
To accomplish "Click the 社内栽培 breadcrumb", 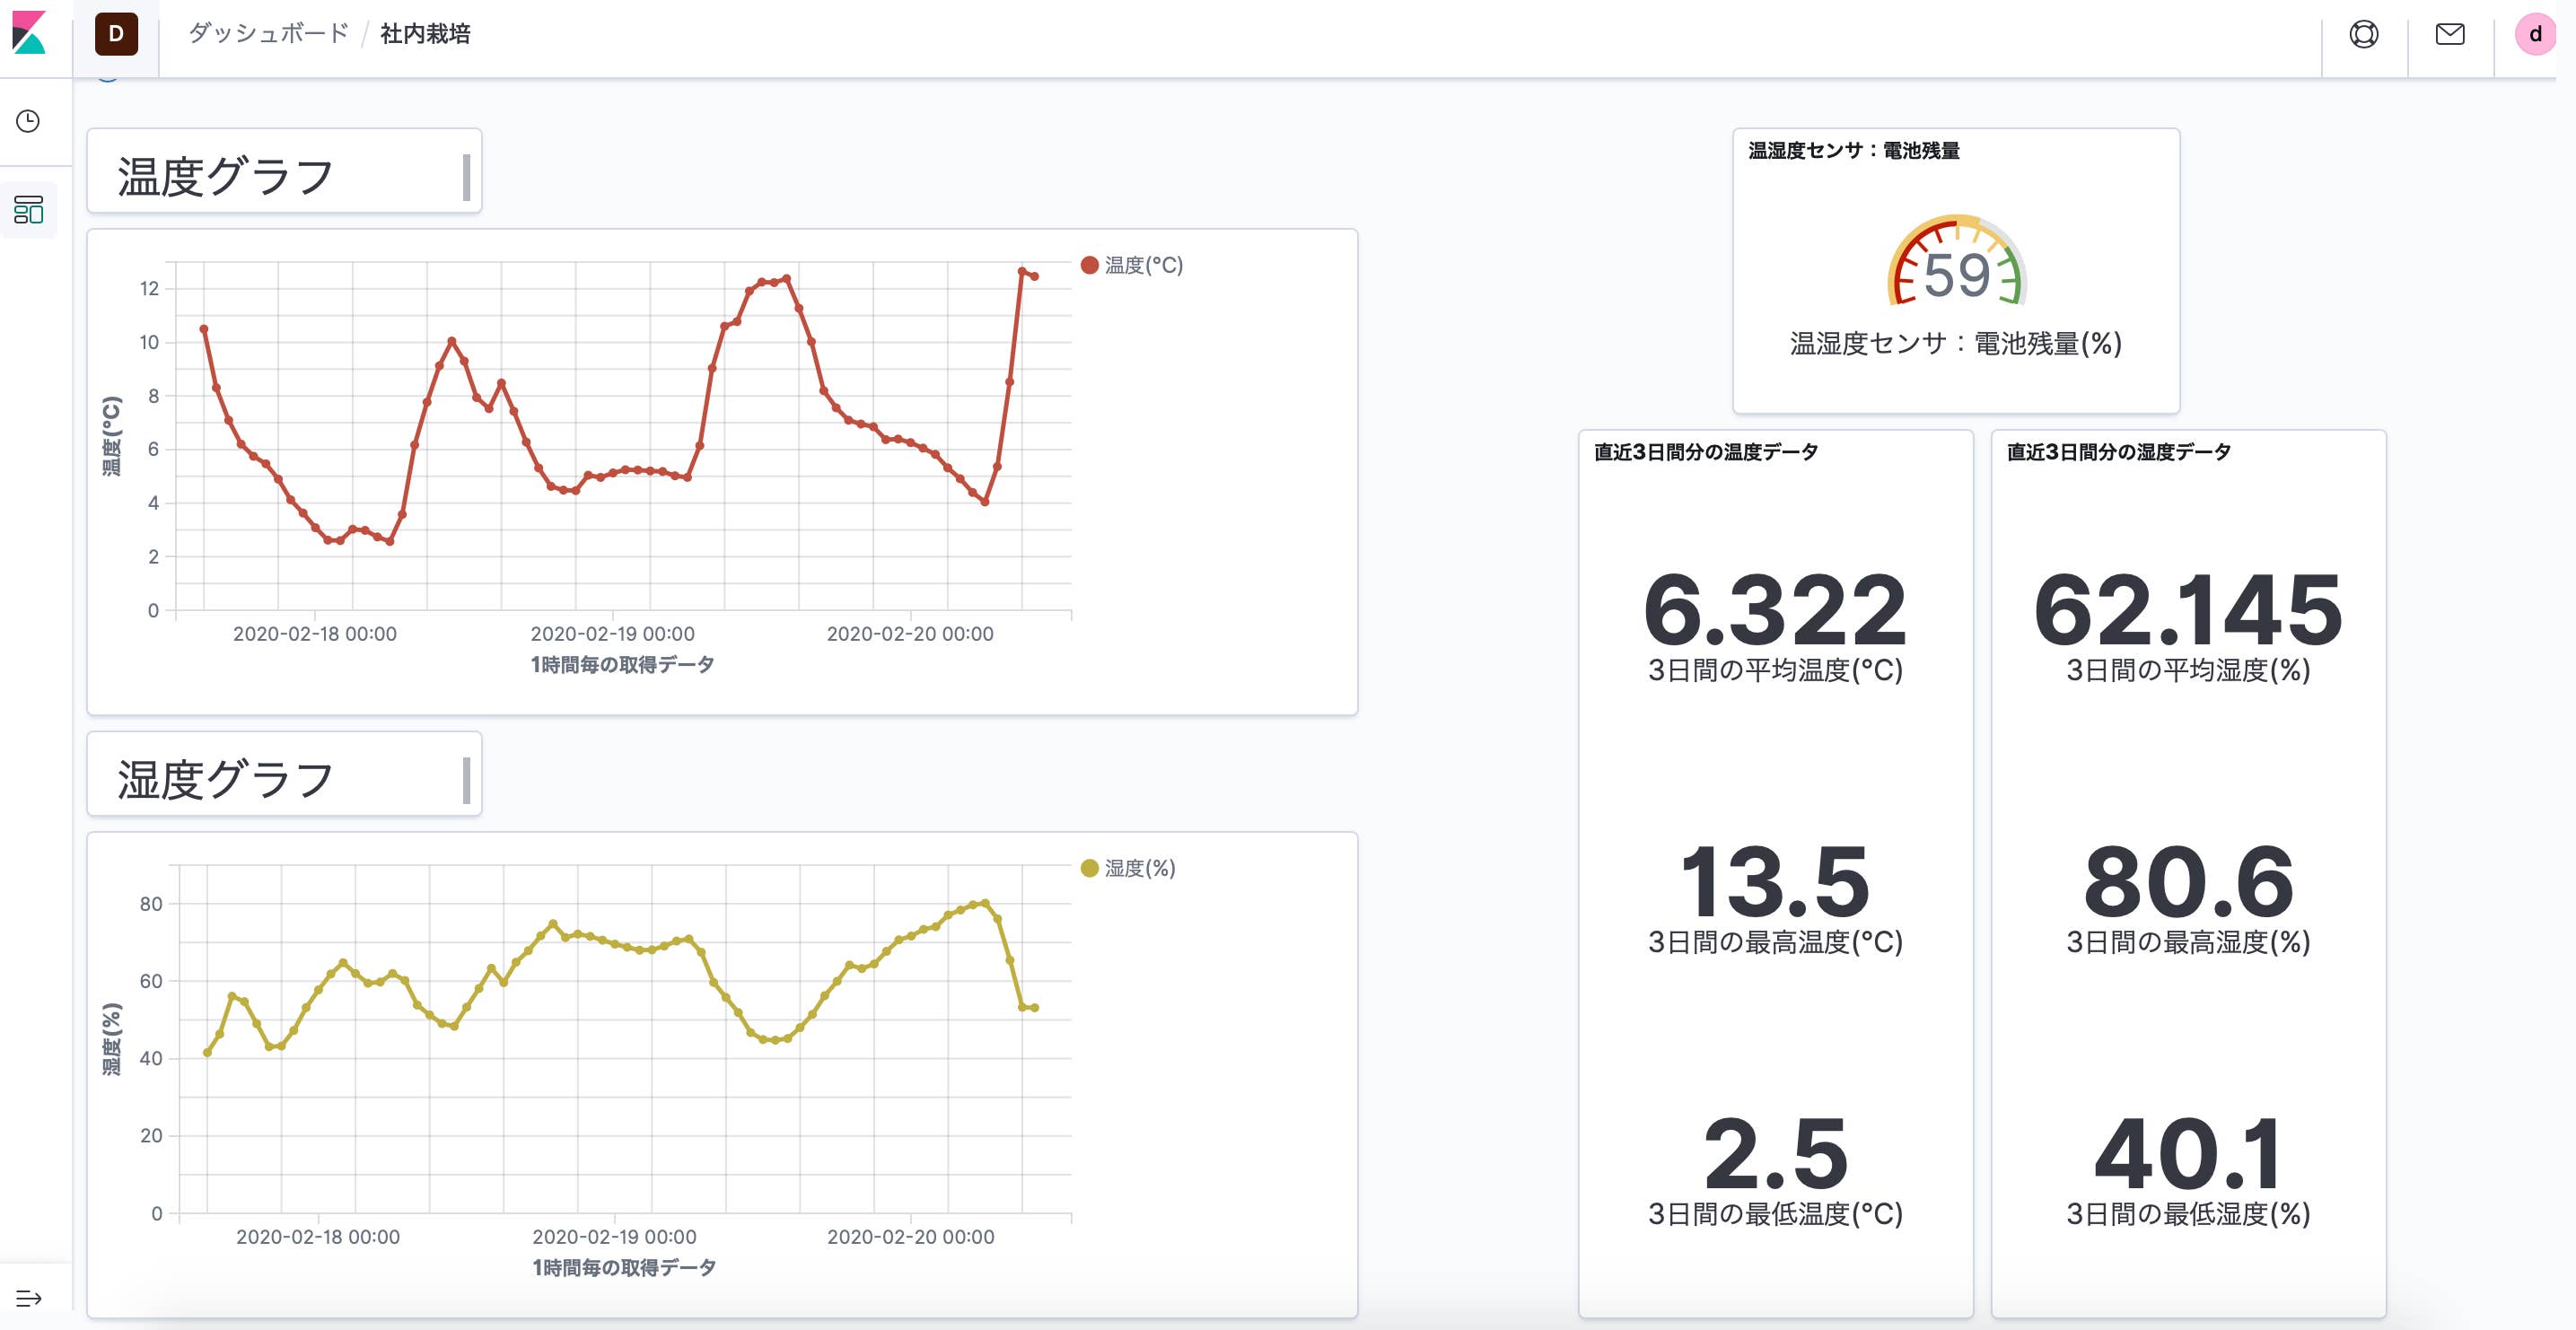I will (x=425, y=34).
